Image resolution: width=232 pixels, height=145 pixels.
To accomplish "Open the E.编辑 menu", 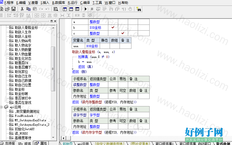I will coord(21,3).
